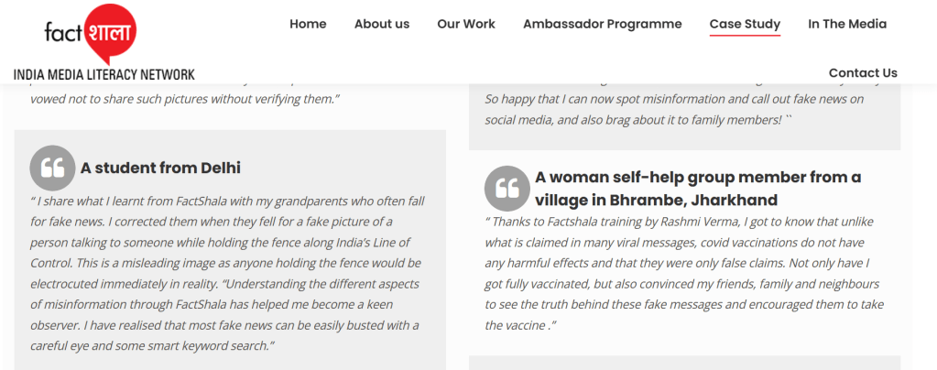
Task: Click the Bhrambe, Jharkhand woman testimonial heading
Action: (698, 188)
